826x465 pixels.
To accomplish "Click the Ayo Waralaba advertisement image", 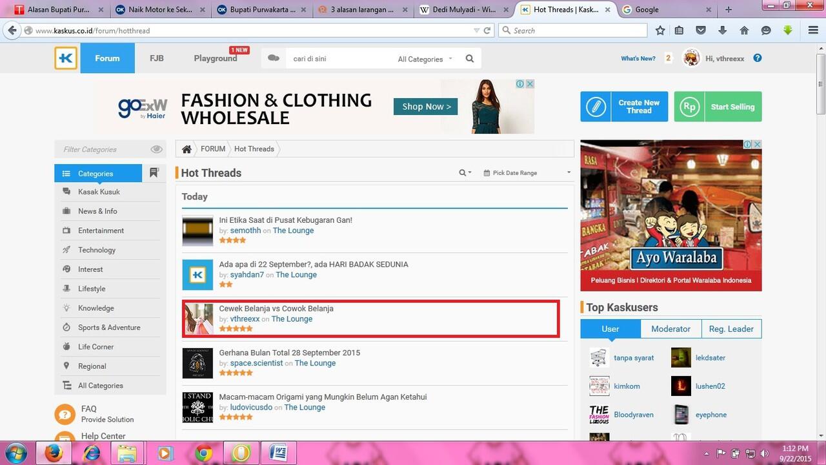I will click(x=671, y=216).
